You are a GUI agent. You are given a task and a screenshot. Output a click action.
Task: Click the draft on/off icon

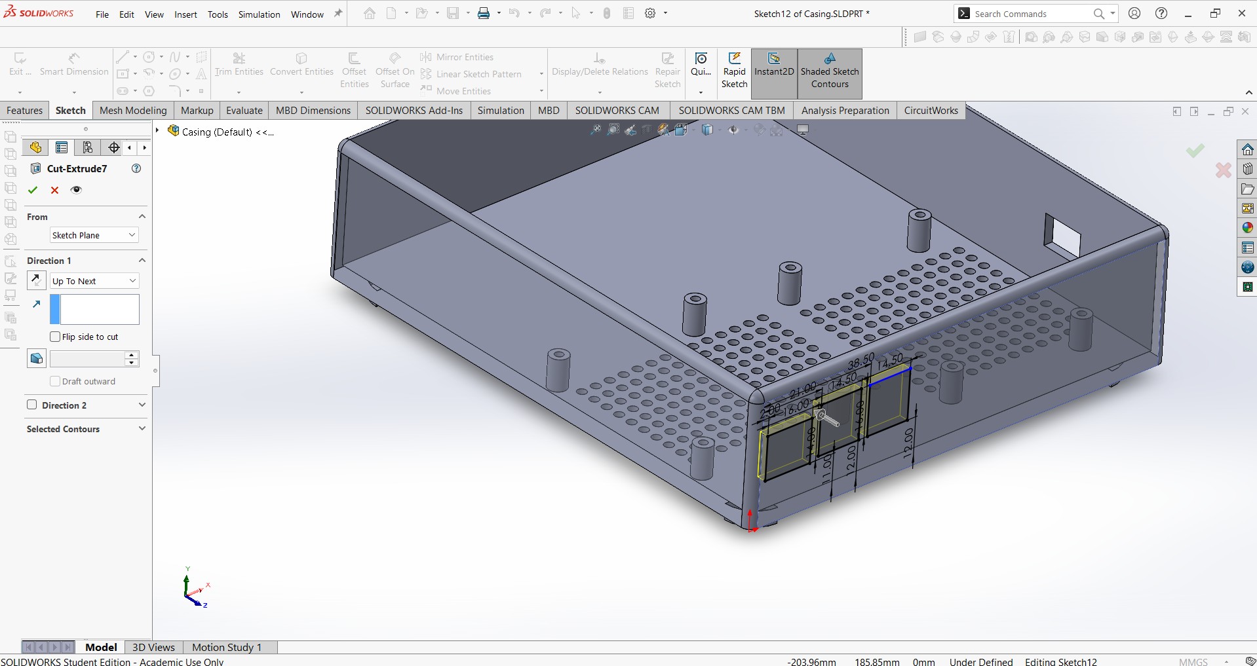pos(37,358)
